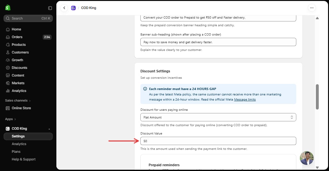This screenshot has height=171, width=329.
Task: Click the vertical scrollbar thumb
Action: pyautogui.click(x=317, y=97)
